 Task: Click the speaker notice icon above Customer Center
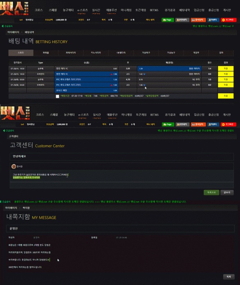(x=4, y=131)
